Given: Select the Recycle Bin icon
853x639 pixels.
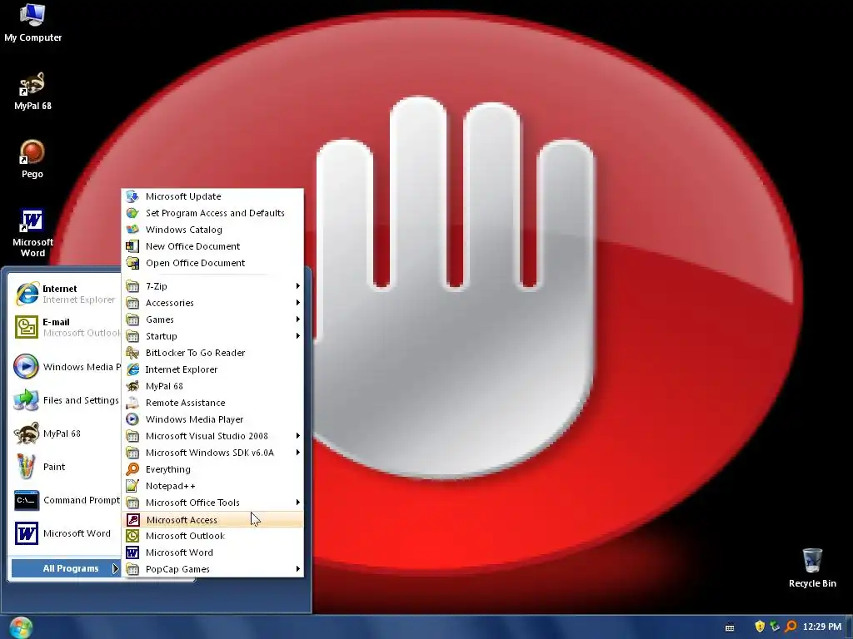Looking at the screenshot, I should [x=812, y=568].
